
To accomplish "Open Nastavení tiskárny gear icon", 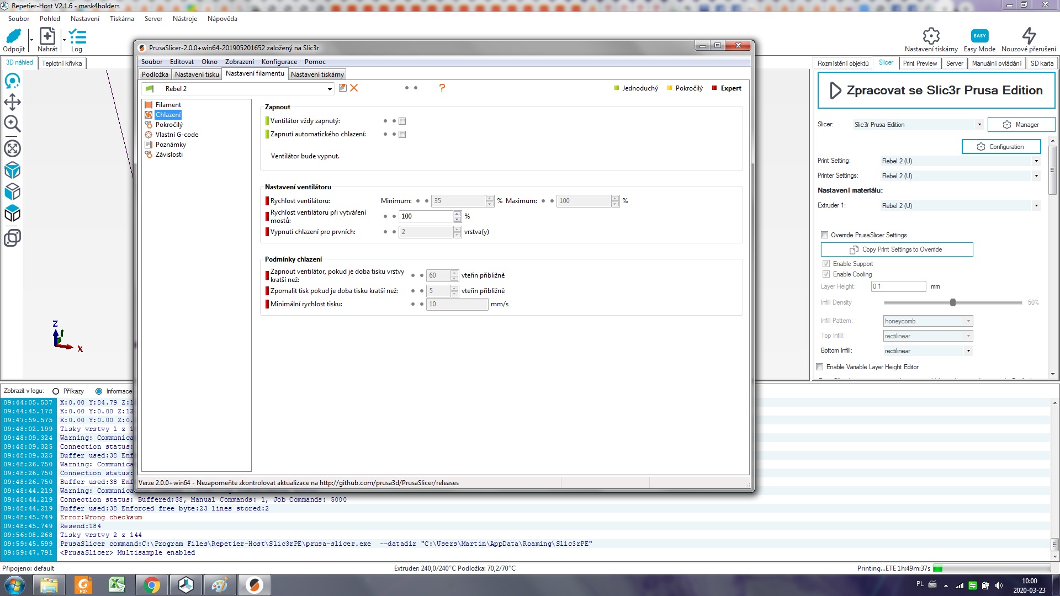I will click(931, 36).
